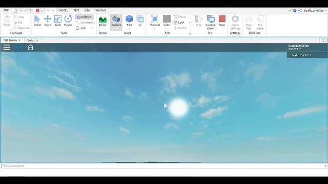The image size is (328, 184).
Task: Check the Join checkbox
Action: 77,28
